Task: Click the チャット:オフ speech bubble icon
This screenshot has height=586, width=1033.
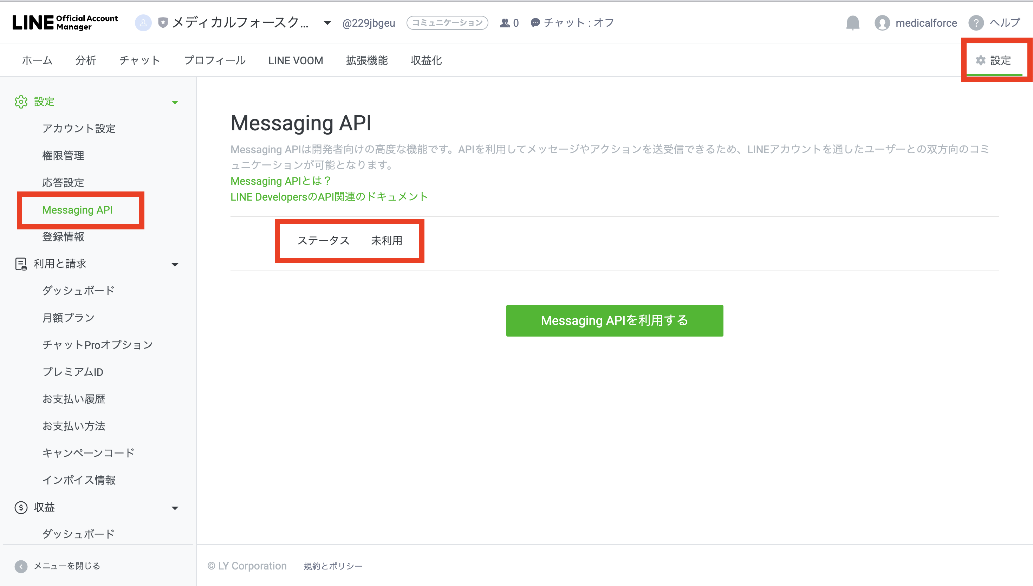Action: [535, 23]
